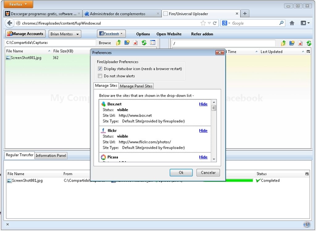316x231 pixels.
Task: Sort local files by File Size(KB) column
Action: click(71, 51)
